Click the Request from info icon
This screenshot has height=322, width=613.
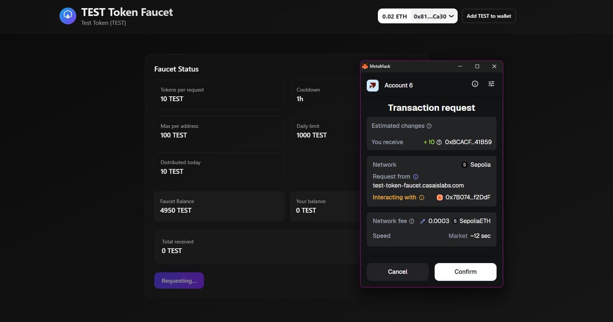[x=416, y=177]
